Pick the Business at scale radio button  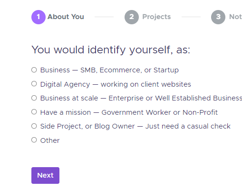tap(34, 98)
